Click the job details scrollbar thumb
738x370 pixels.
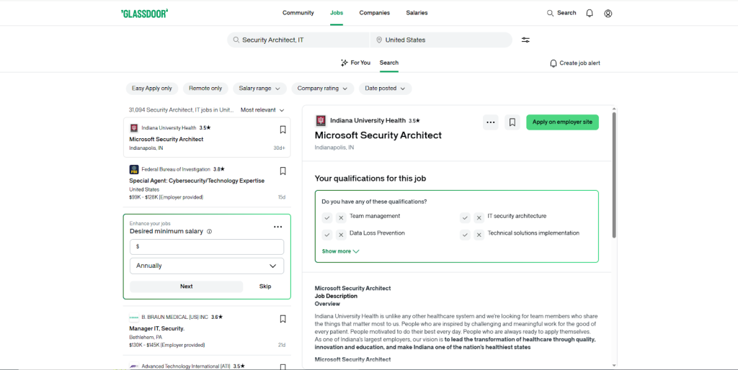(x=614, y=175)
